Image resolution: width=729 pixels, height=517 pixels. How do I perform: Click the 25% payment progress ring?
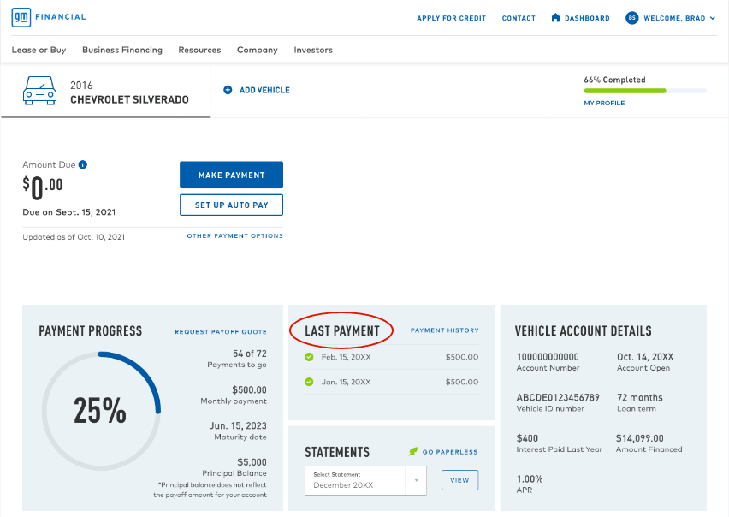pyautogui.click(x=101, y=411)
